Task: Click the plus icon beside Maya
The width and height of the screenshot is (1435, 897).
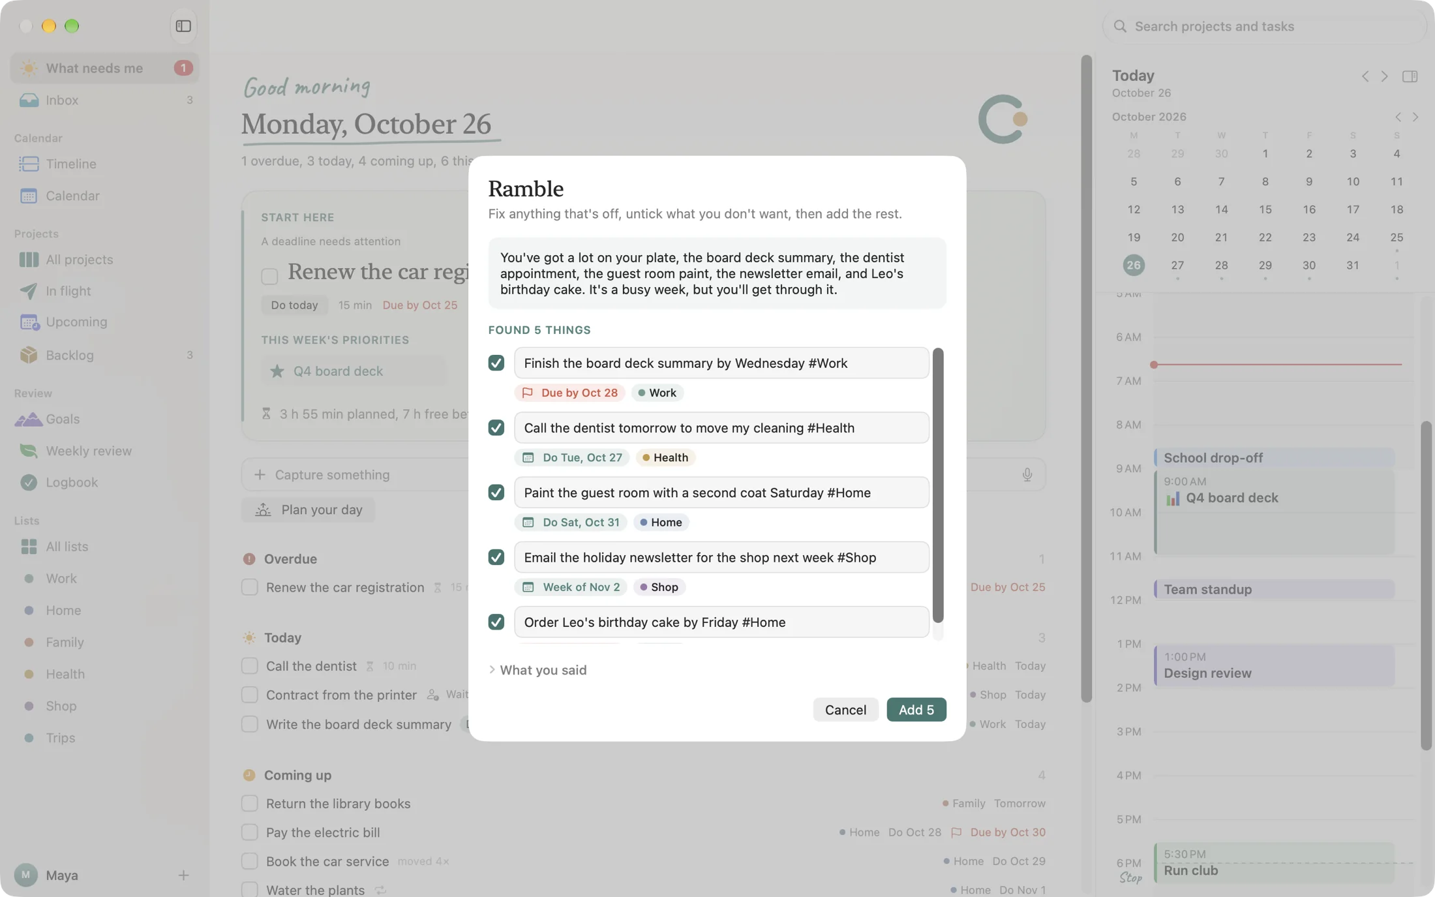Action: (183, 875)
